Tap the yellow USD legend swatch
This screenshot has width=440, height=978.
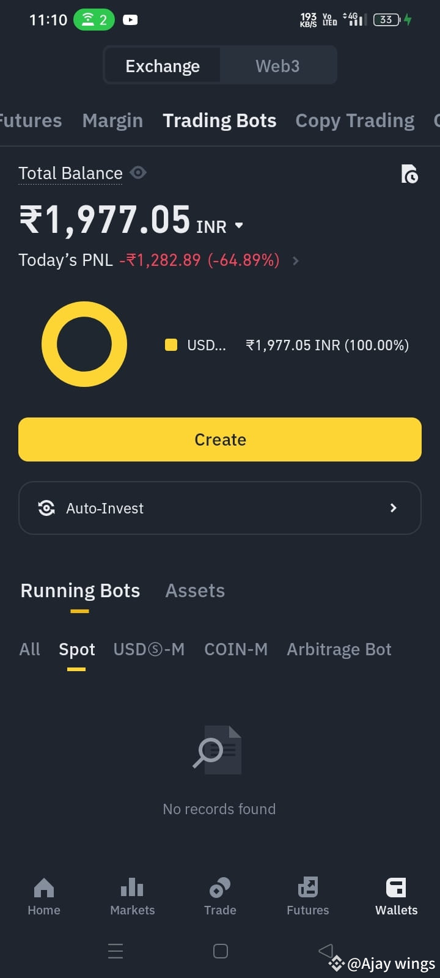pyautogui.click(x=170, y=345)
